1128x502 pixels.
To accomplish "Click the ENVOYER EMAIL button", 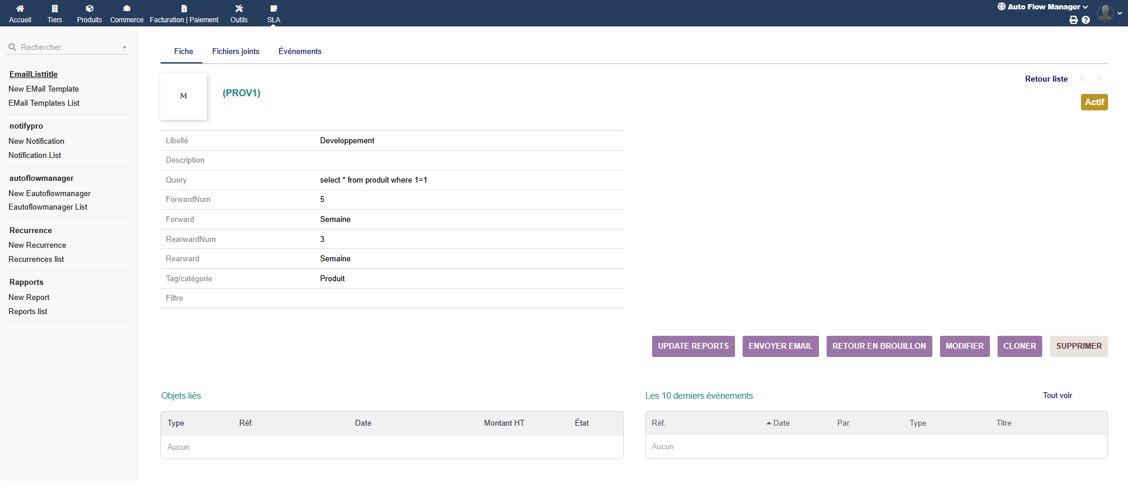I will pyautogui.click(x=780, y=346).
